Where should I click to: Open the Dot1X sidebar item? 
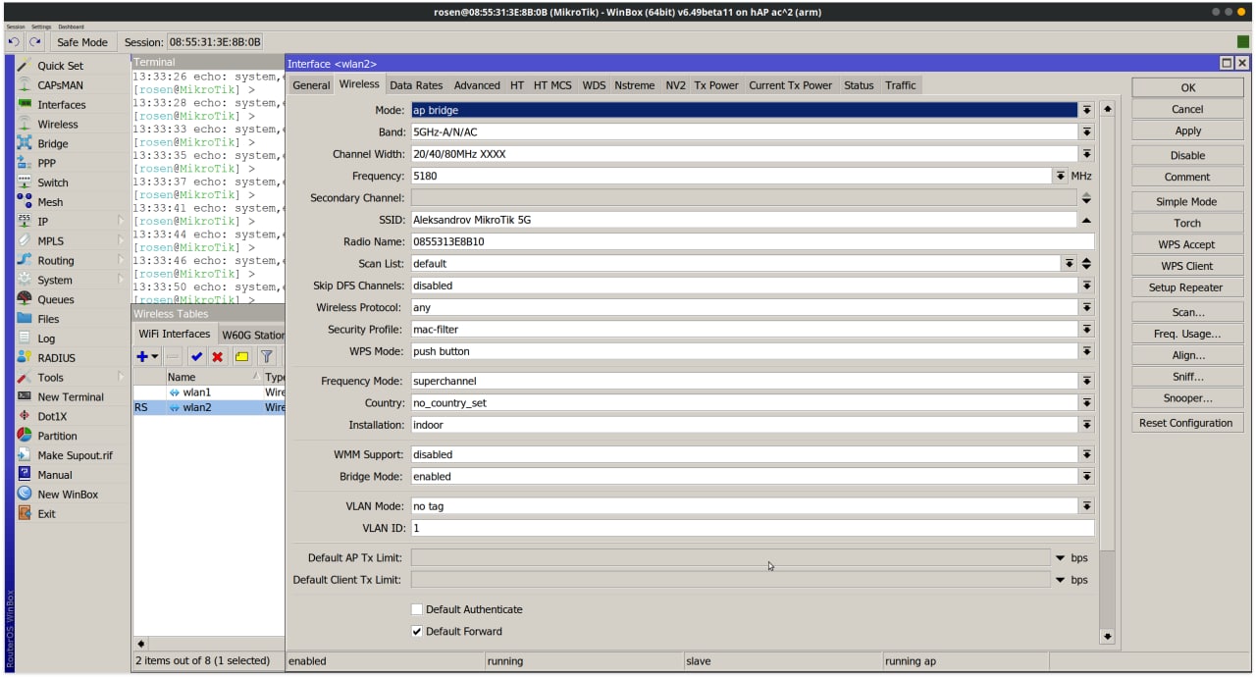[52, 417]
